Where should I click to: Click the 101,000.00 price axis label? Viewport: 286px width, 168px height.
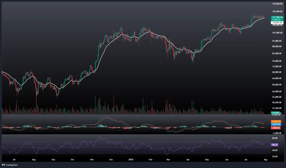pyautogui.click(x=278, y=33)
